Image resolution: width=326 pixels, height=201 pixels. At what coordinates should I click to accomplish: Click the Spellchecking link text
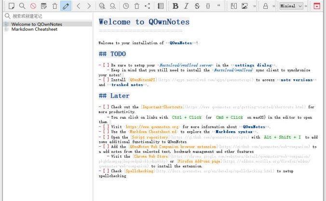[139, 171]
